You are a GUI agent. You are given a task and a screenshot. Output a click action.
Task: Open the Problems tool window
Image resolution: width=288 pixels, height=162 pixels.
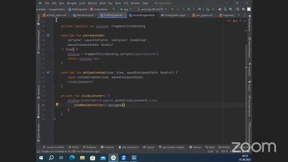tap(90, 147)
